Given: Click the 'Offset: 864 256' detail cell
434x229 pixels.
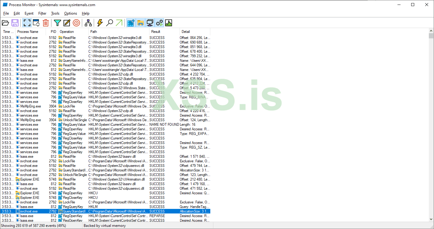Looking at the screenshot, I should 195,38.
